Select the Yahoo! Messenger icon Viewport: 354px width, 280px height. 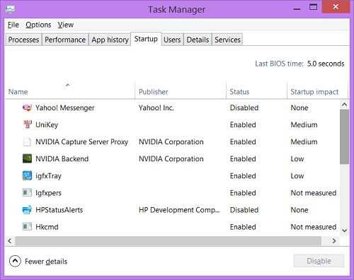pyautogui.click(x=27, y=108)
